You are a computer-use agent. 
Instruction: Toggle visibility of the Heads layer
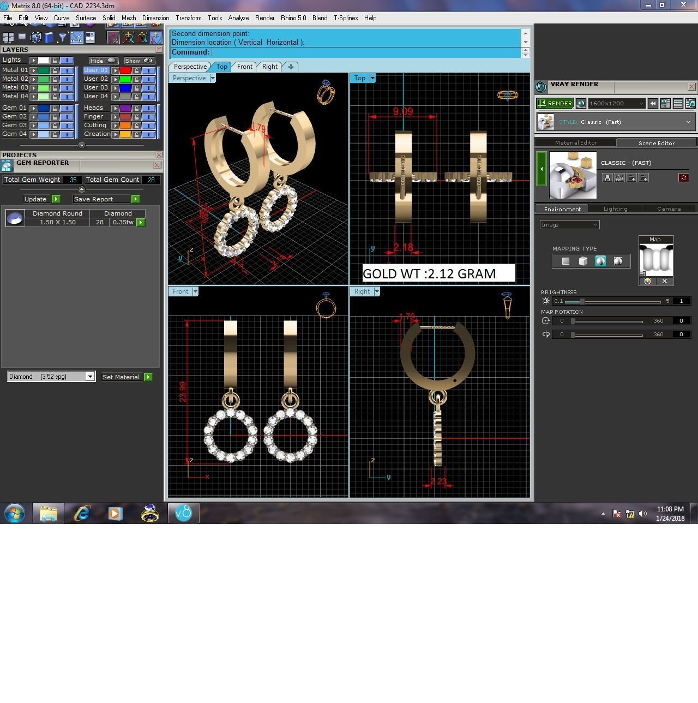click(149, 108)
